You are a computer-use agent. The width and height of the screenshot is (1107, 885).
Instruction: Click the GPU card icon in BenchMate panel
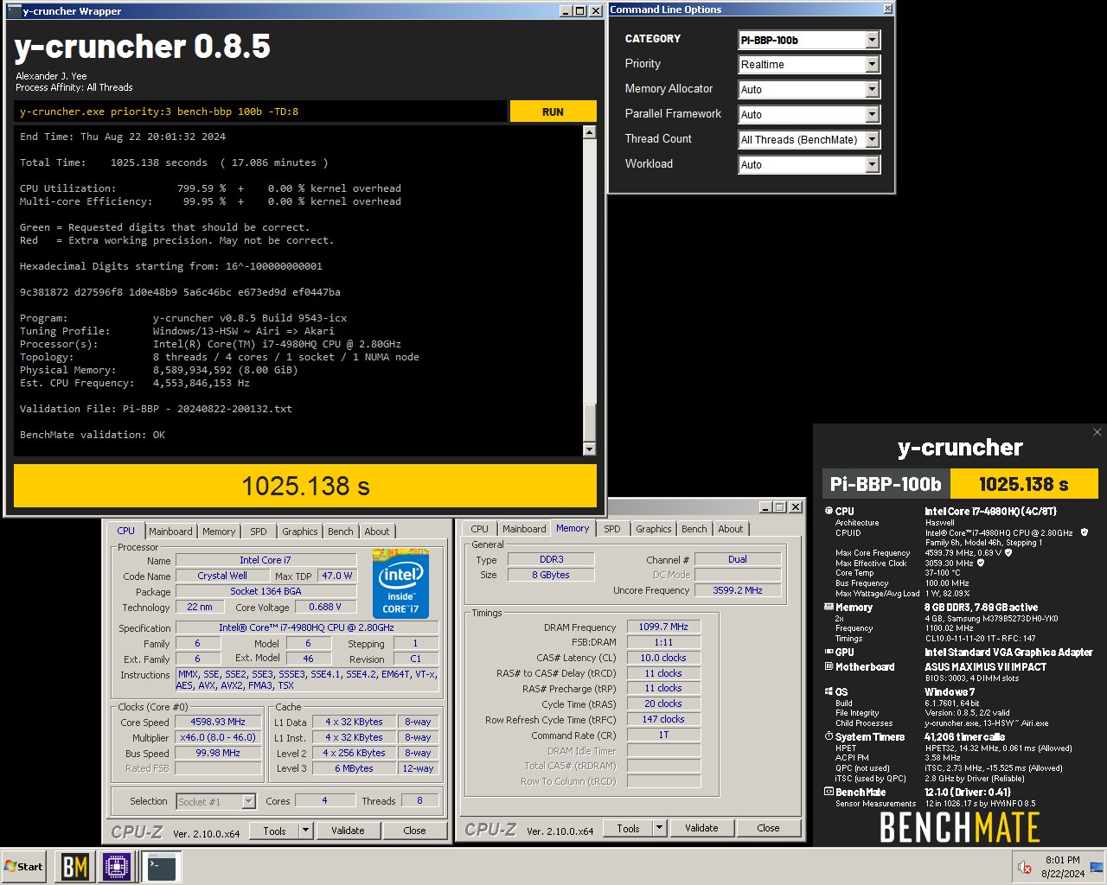tap(829, 652)
